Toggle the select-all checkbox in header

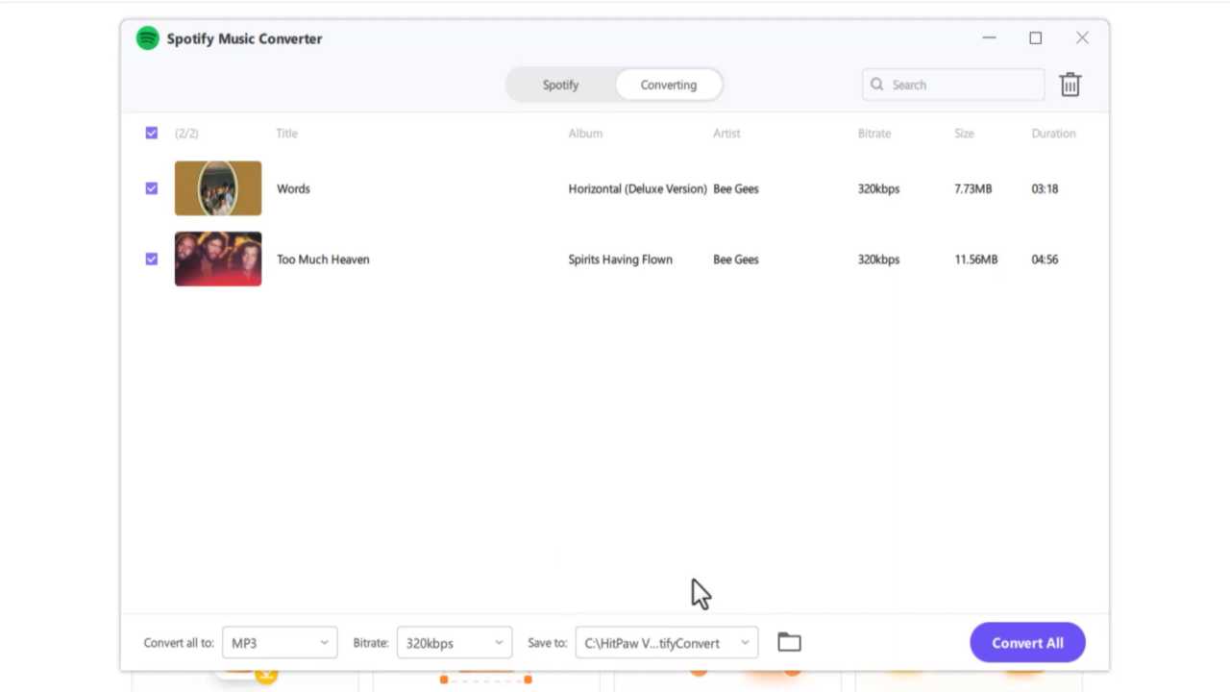pos(152,134)
